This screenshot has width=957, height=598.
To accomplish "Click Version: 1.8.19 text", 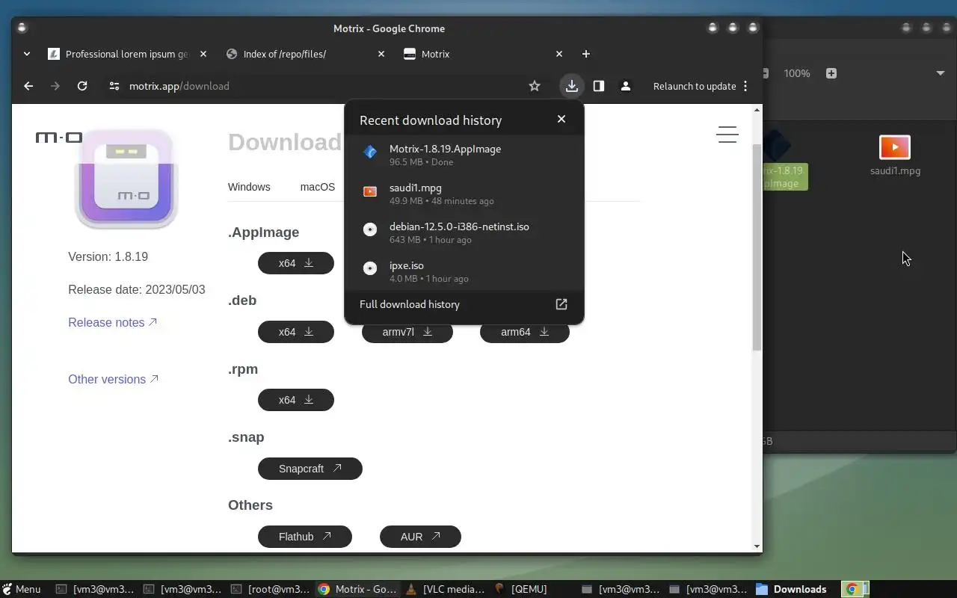I will [x=108, y=256].
